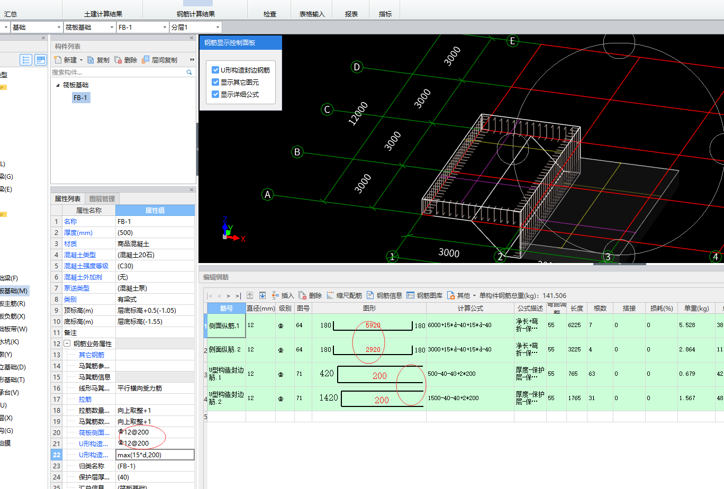
Task: Click the 其它钢筋 property link
Action: 92,355
